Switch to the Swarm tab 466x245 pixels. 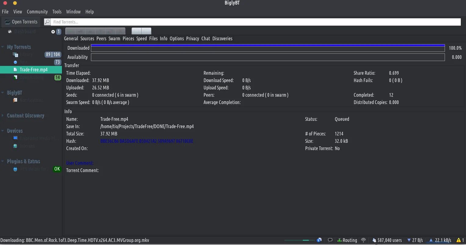point(114,38)
